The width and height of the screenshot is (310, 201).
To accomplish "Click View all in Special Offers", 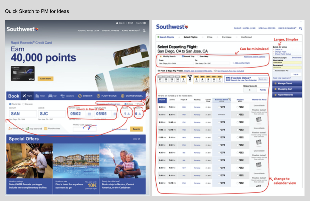I will [136, 139].
